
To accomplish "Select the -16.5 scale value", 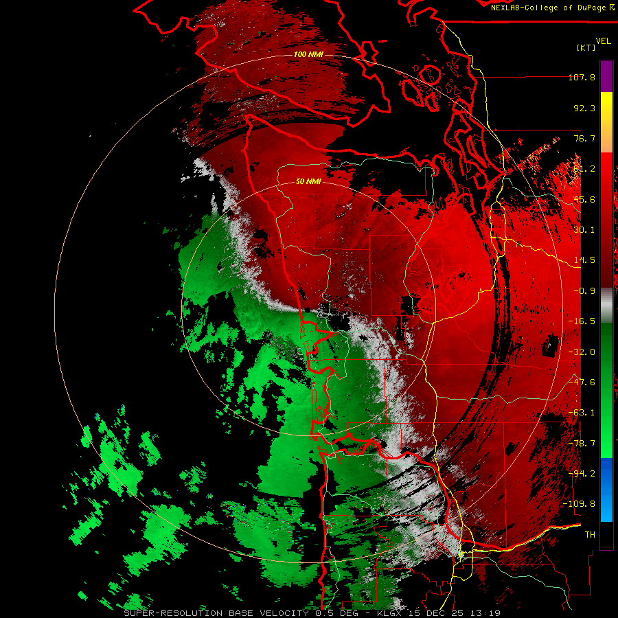I will (x=582, y=321).
